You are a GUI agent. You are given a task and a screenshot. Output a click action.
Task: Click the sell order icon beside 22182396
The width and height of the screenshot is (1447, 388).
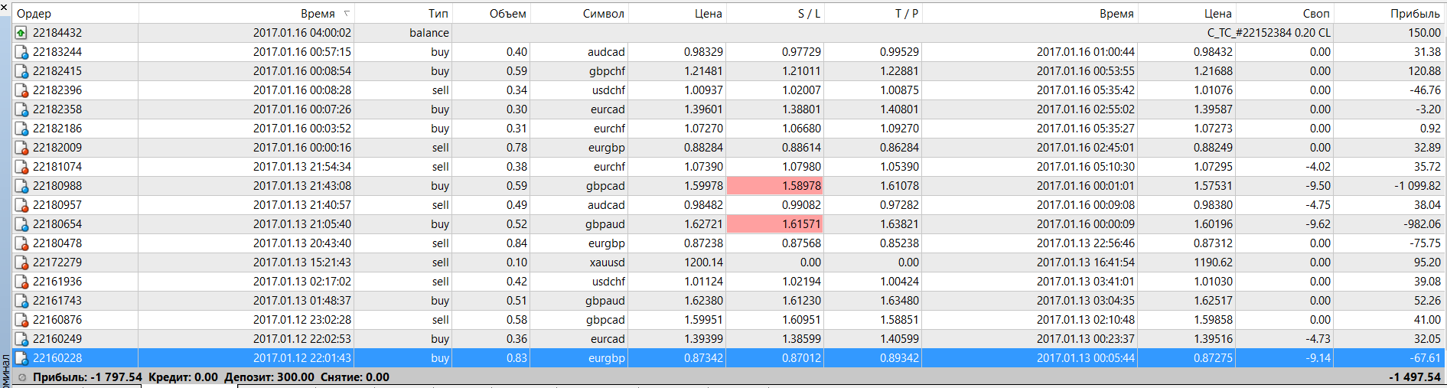[21, 90]
